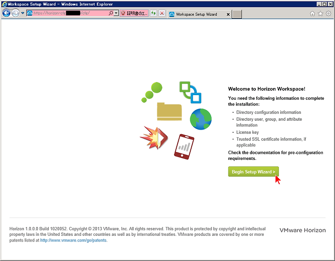Maximize the Internet Explorer window
The image size is (335, 261).
[324, 4]
